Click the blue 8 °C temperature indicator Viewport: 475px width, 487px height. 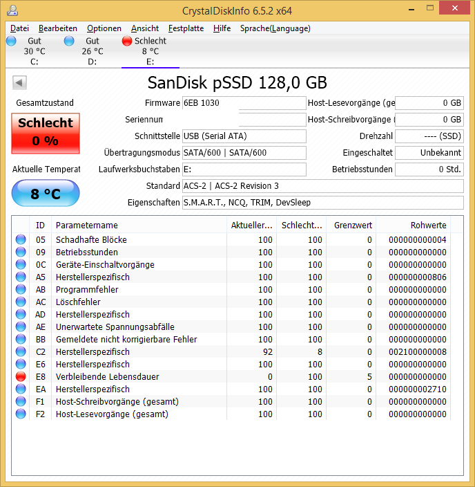coord(46,193)
